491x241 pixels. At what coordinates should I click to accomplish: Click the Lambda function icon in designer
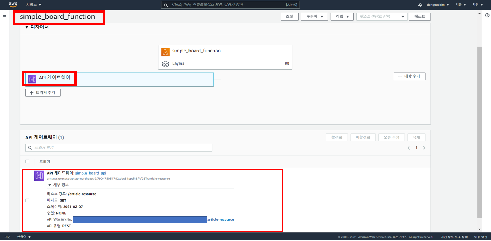click(x=165, y=52)
